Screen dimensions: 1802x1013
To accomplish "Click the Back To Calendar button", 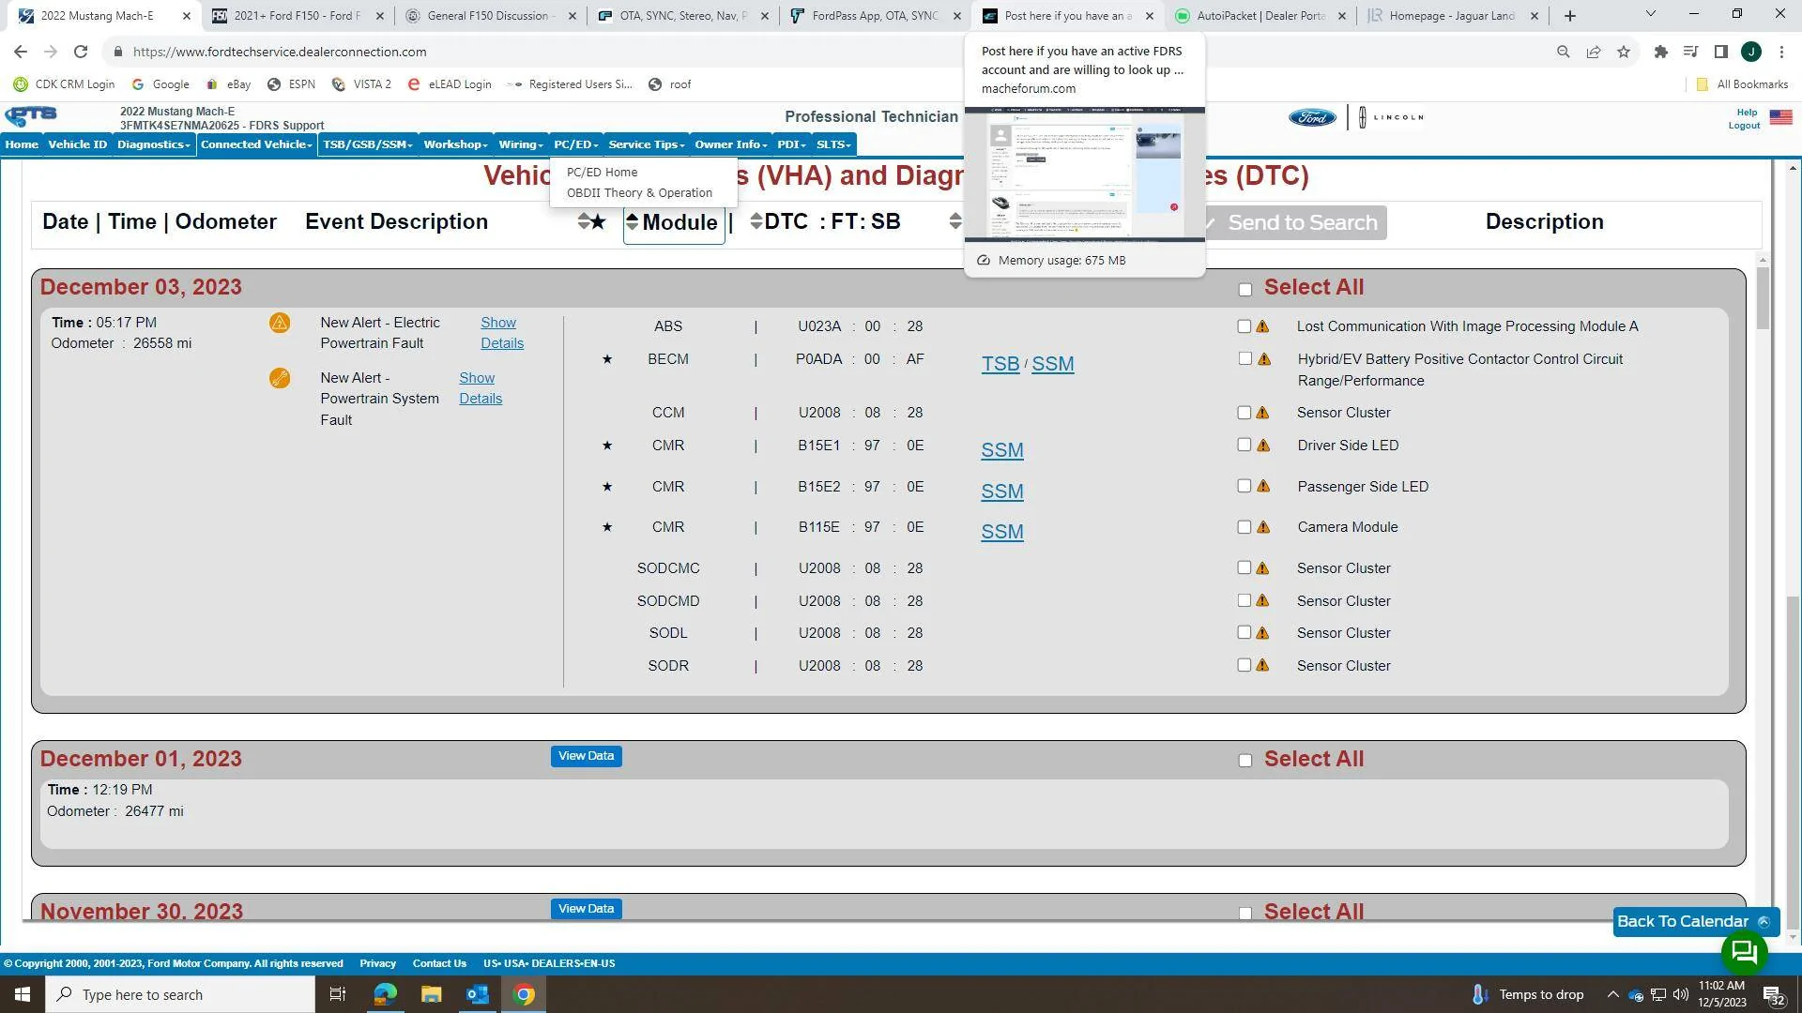I will 1695,922.
